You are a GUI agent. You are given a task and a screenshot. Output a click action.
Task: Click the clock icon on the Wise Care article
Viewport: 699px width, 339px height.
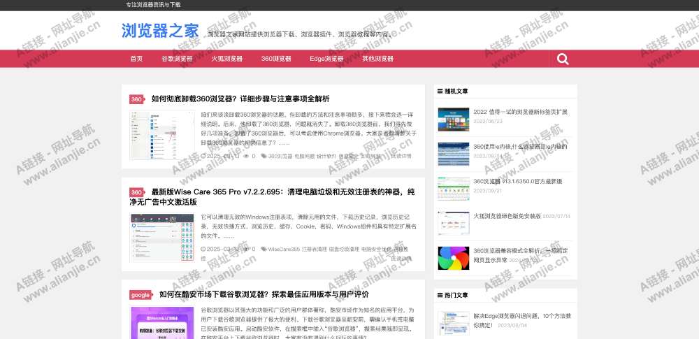203,250
